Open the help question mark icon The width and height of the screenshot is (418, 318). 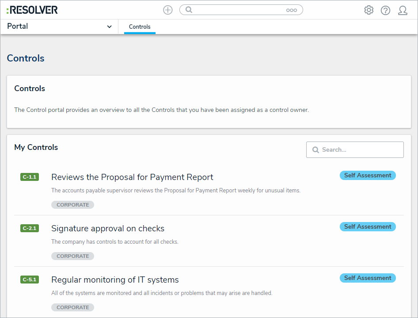coord(385,10)
